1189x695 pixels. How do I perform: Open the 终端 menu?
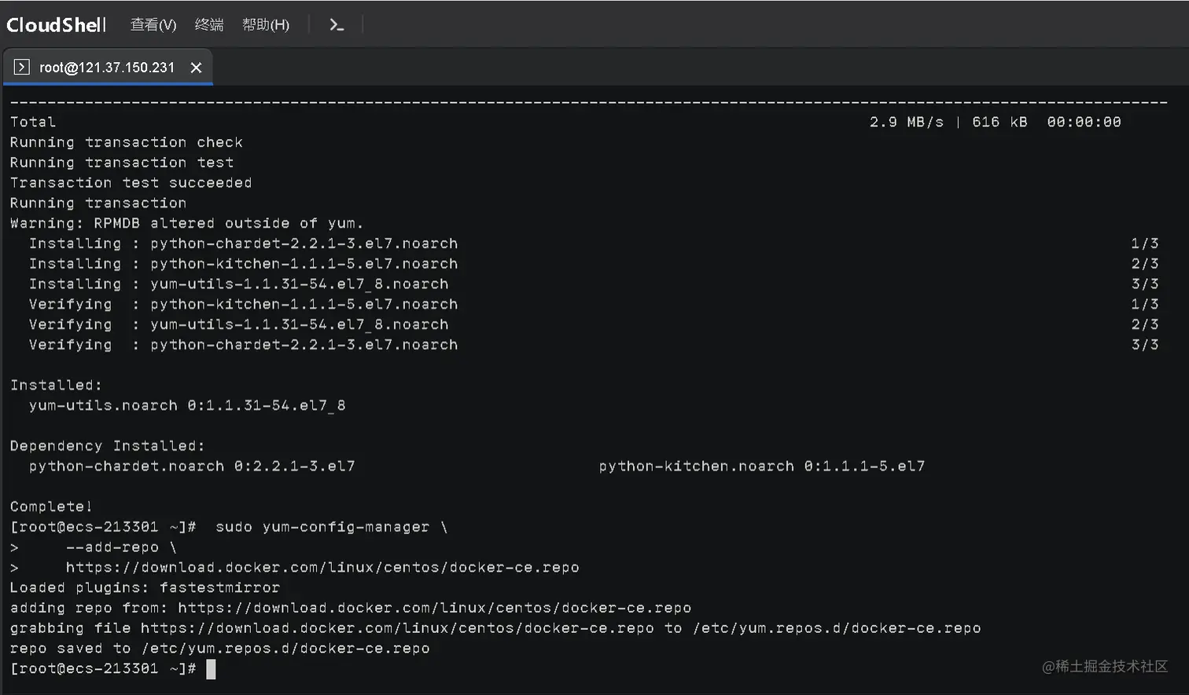pos(209,25)
